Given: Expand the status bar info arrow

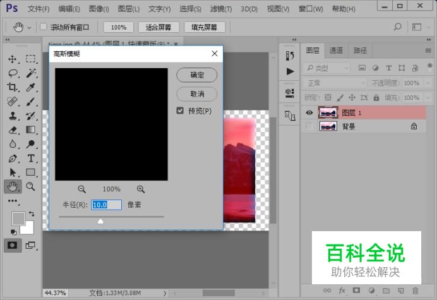Looking at the screenshot, I should 165,293.
